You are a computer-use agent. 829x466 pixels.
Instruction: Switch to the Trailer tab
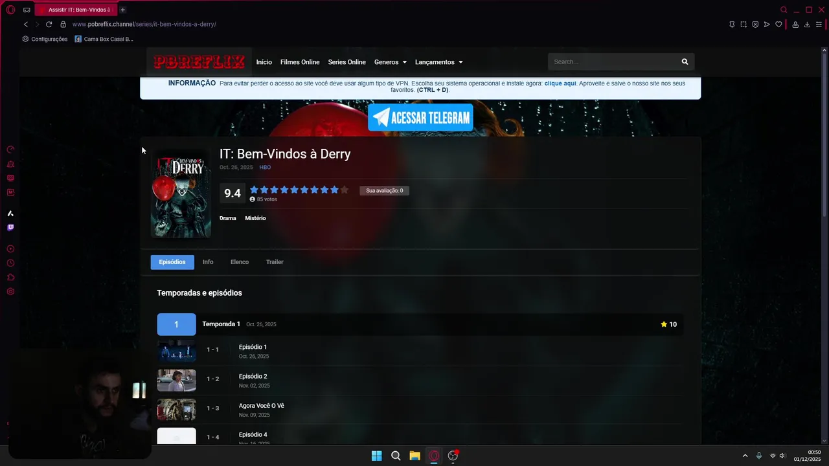275,262
